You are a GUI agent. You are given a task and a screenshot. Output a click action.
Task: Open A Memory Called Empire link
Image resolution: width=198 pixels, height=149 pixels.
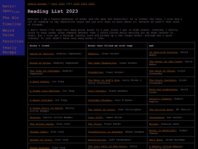pyautogui.click(x=165, y=146)
